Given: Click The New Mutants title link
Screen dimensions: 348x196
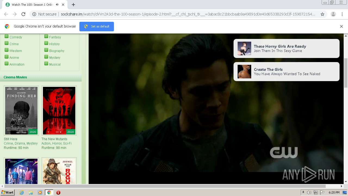Looking at the screenshot, I should pos(54,139).
